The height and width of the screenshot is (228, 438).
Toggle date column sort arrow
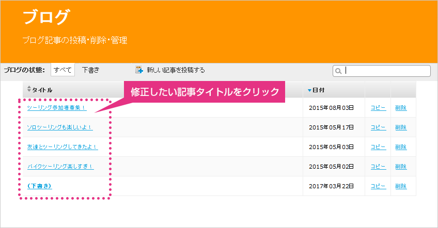click(309, 90)
